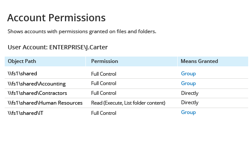252x168 pixels.
Task: Select the \\fs1\shared\Contractors path cell
Action: 37,93
